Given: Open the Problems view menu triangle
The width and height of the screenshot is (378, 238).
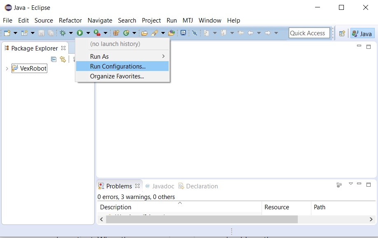Looking at the screenshot, I should (351, 184).
